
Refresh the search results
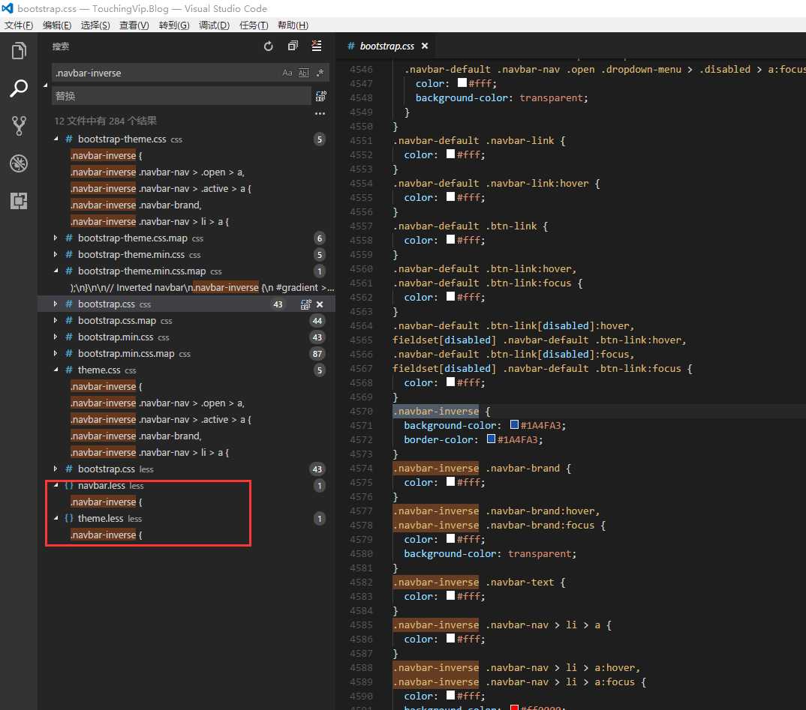pos(269,46)
